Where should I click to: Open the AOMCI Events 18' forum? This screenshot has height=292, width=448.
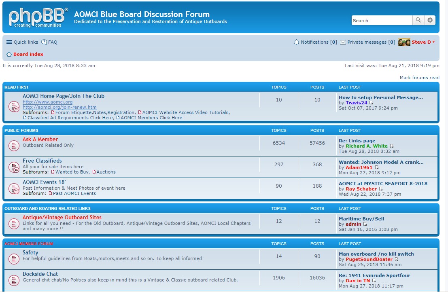44,182
